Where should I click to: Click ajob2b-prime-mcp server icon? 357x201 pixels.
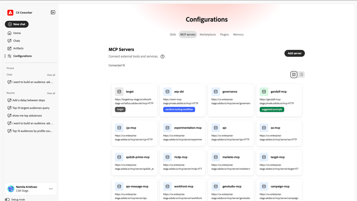(x=119, y=157)
